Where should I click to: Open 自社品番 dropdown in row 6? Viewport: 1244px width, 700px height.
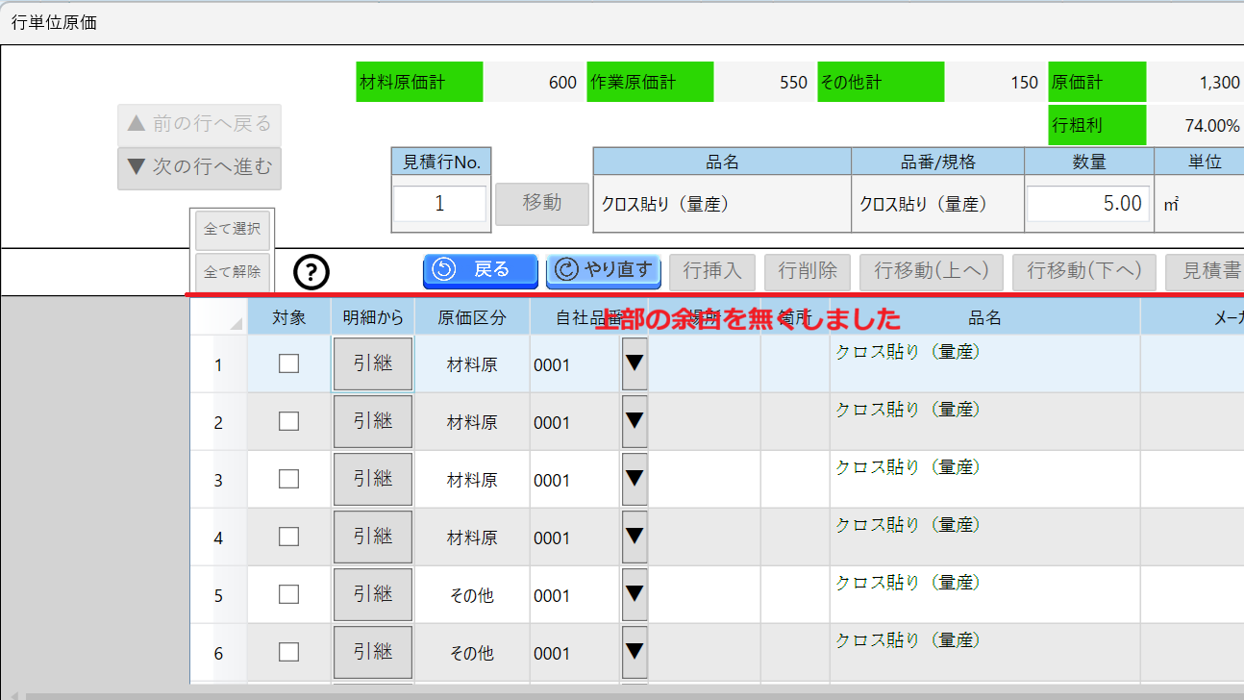point(634,652)
